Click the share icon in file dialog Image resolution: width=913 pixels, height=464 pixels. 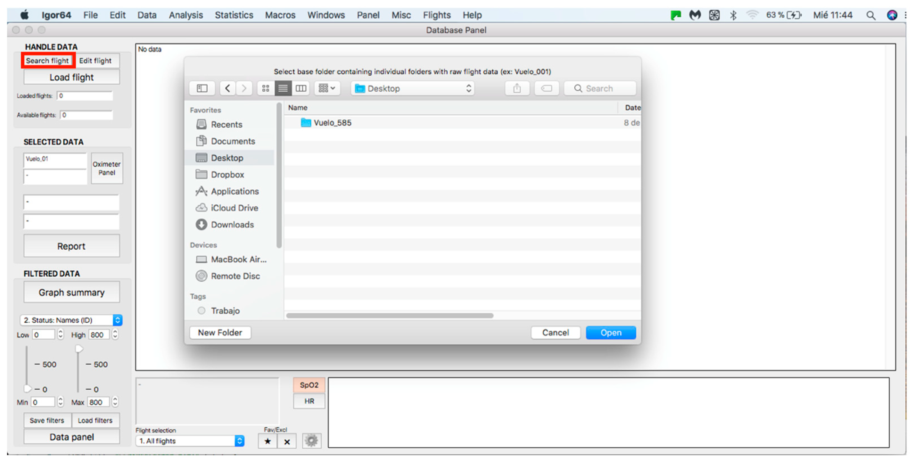point(517,88)
